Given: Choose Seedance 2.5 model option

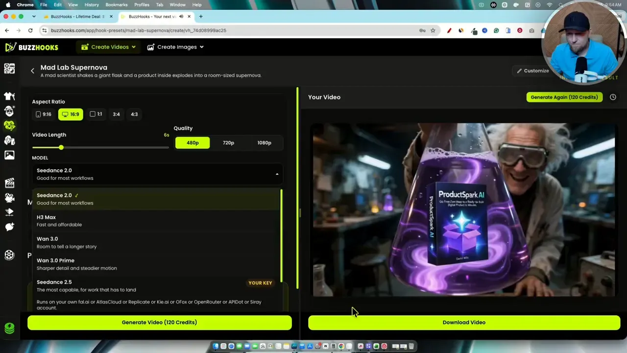Looking at the screenshot, I should [157, 294].
